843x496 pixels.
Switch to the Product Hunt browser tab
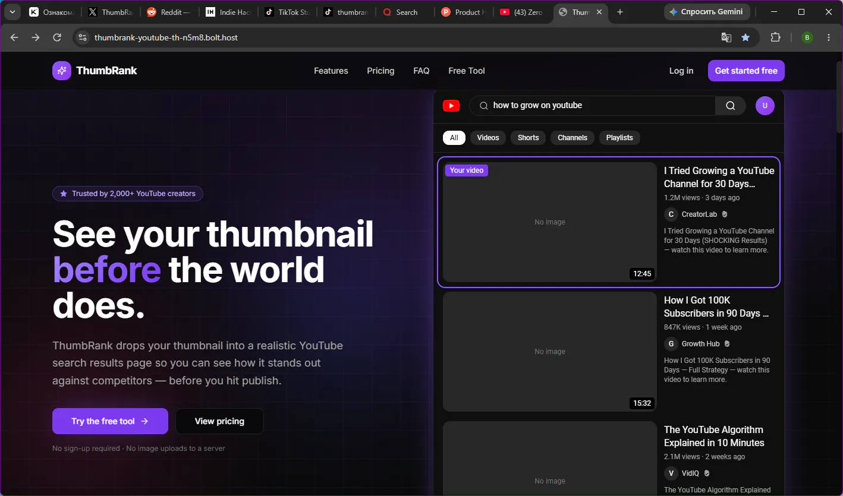[464, 12]
